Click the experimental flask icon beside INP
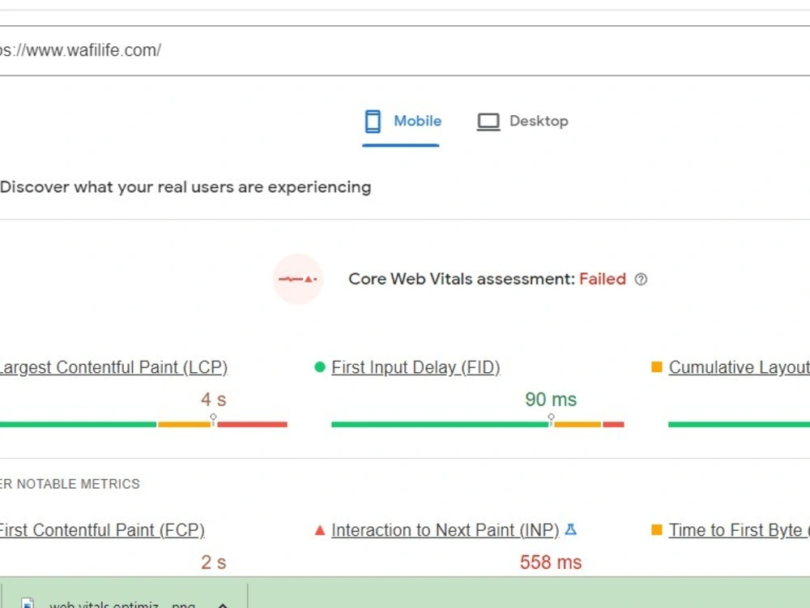This screenshot has width=810, height=608. (572, 529)
